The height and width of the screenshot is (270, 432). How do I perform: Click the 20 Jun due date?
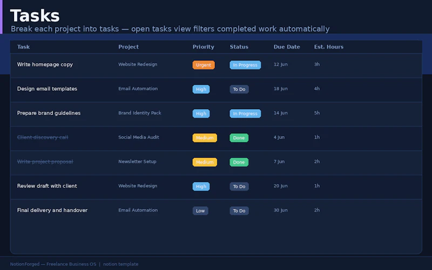[x=280, y=186]
